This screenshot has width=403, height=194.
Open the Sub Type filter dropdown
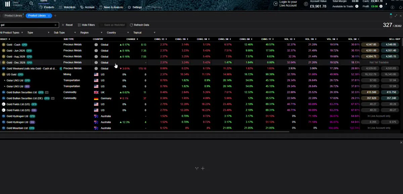pos(65,32)
